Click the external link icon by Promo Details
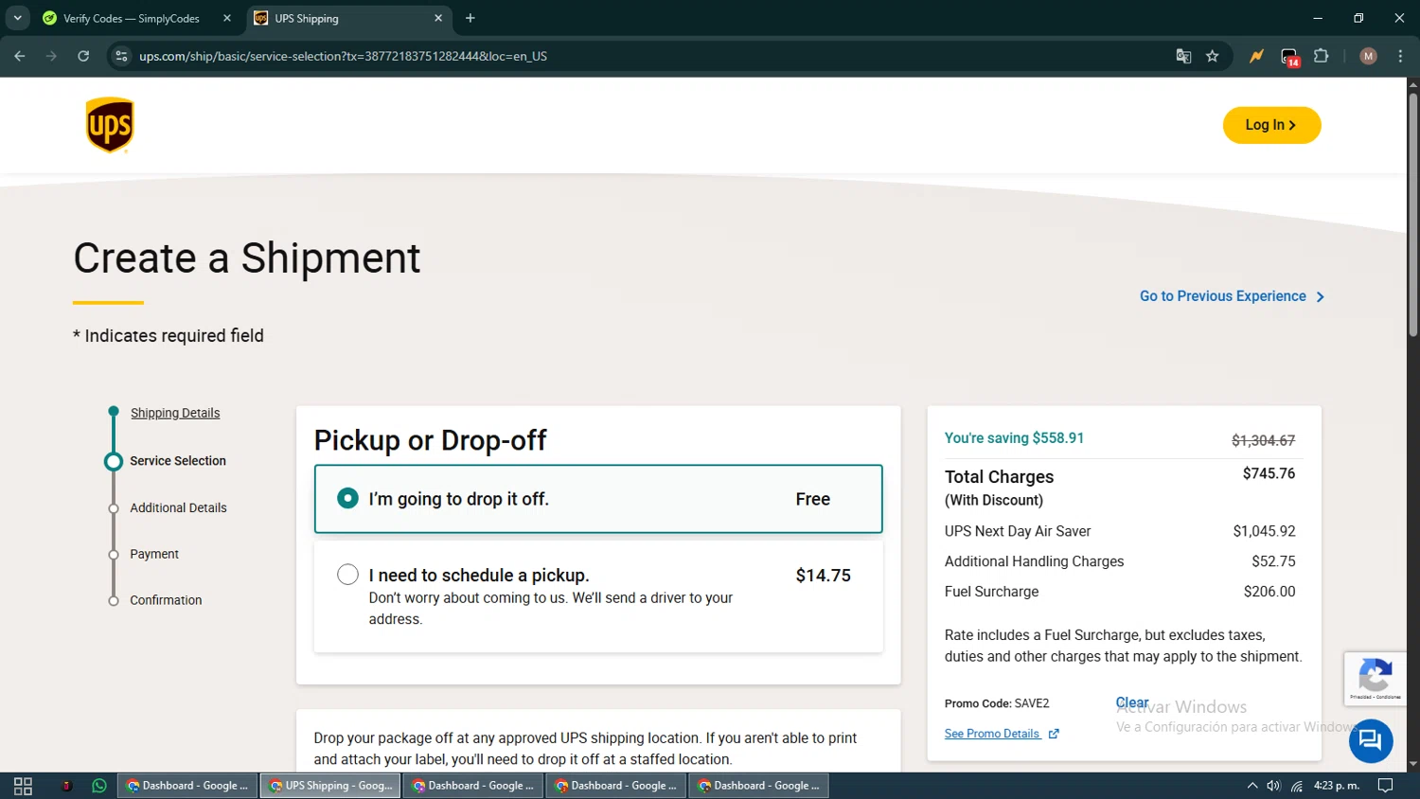 pyautogui.click(x=1054, y=734)
